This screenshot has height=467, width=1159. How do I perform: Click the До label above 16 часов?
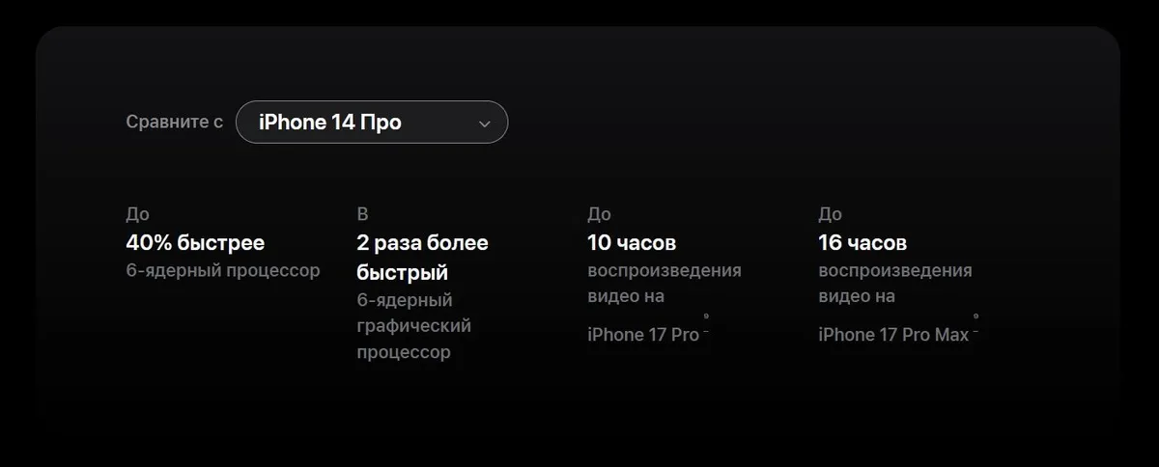click(x=830, y=214)
